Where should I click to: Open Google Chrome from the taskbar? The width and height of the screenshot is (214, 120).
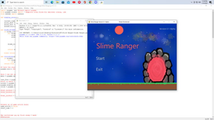[x=90, y=2]
